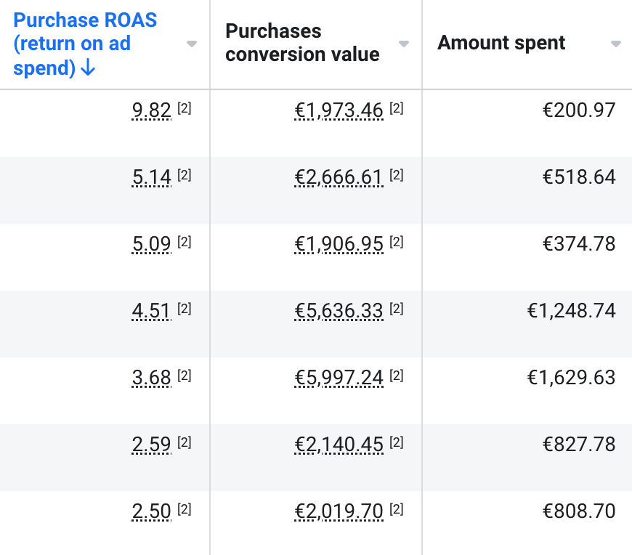The height and width of the screenshot is (555, 632).
Task: Click the 2.59 ROAS value
Action: (x=151, y=445)
